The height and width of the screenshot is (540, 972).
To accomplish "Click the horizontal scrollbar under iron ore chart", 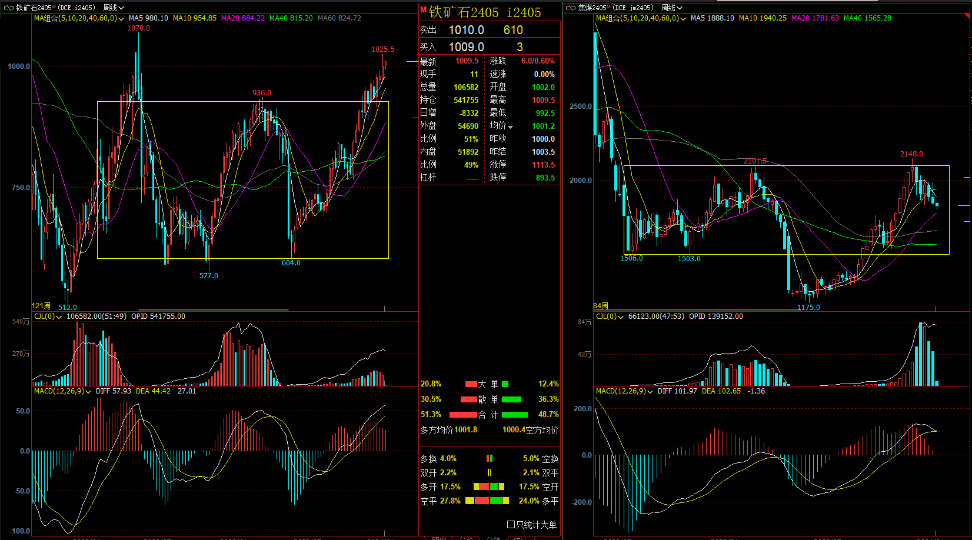I will [213, 309].
